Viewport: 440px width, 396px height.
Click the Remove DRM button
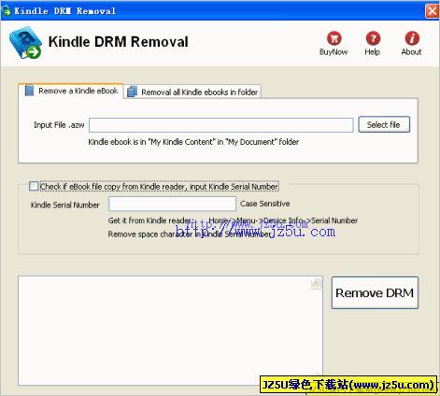click(375, 293)
